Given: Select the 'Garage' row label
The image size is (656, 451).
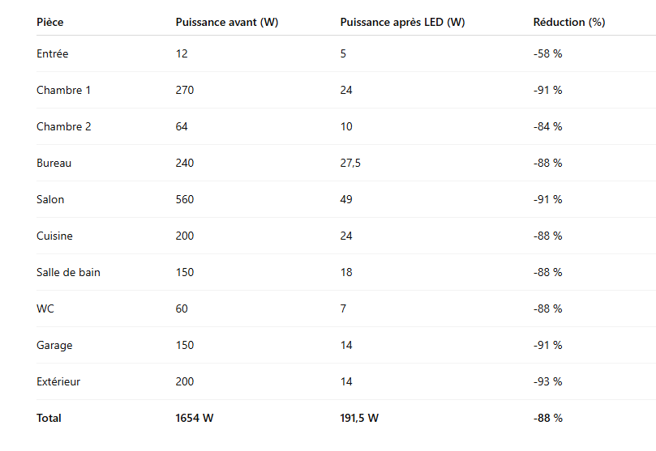Looking at the screenshot, I should click(x=54, y=345).
